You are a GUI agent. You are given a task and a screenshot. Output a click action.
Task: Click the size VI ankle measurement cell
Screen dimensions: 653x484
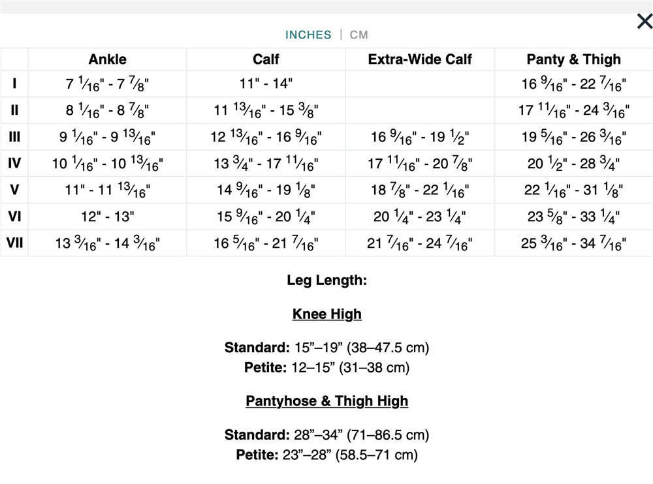[x=108, y=217]
